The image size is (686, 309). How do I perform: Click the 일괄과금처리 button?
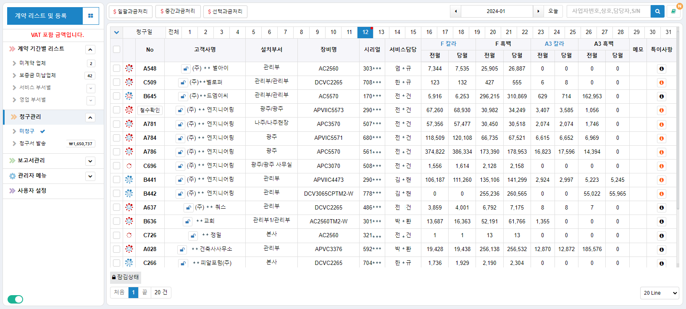pos(131,11)
